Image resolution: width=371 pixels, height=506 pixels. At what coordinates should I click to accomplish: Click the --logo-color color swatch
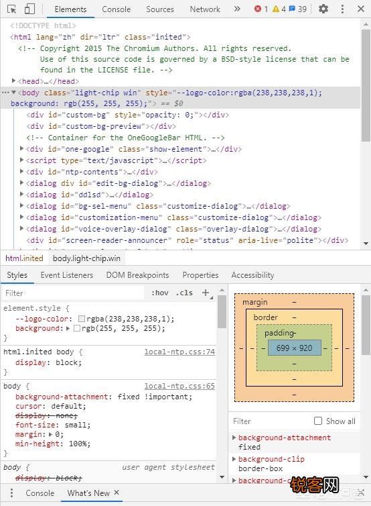(82, 319)
